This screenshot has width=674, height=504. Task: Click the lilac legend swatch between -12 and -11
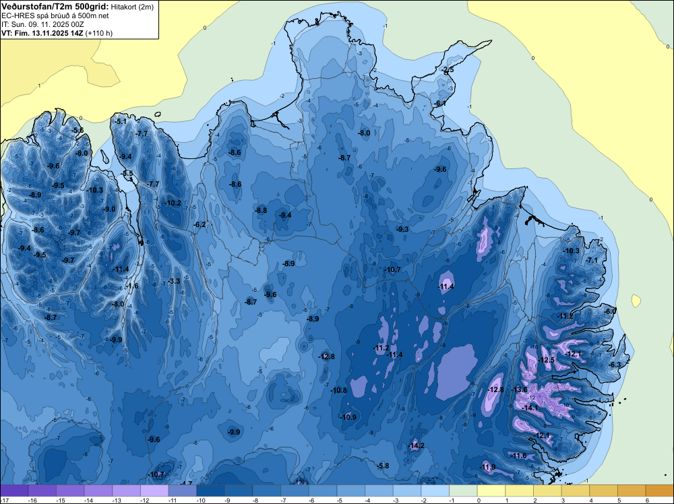[x=154, y=491]
